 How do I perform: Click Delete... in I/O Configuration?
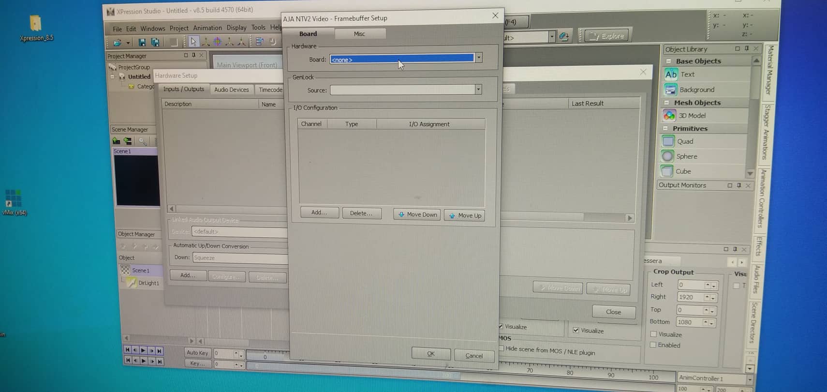[361, 213]
